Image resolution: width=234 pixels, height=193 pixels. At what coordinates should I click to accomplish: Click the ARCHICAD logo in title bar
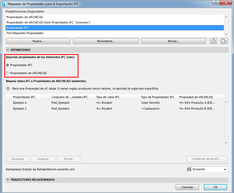tap(4, 4)
